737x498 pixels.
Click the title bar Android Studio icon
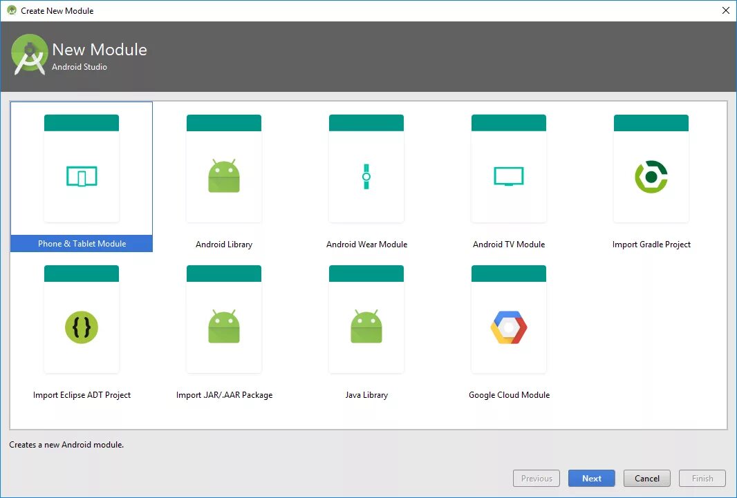point(12,10)
